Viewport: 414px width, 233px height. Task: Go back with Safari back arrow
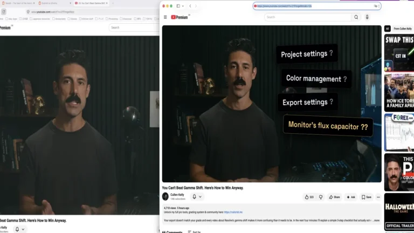click(190, 6)
